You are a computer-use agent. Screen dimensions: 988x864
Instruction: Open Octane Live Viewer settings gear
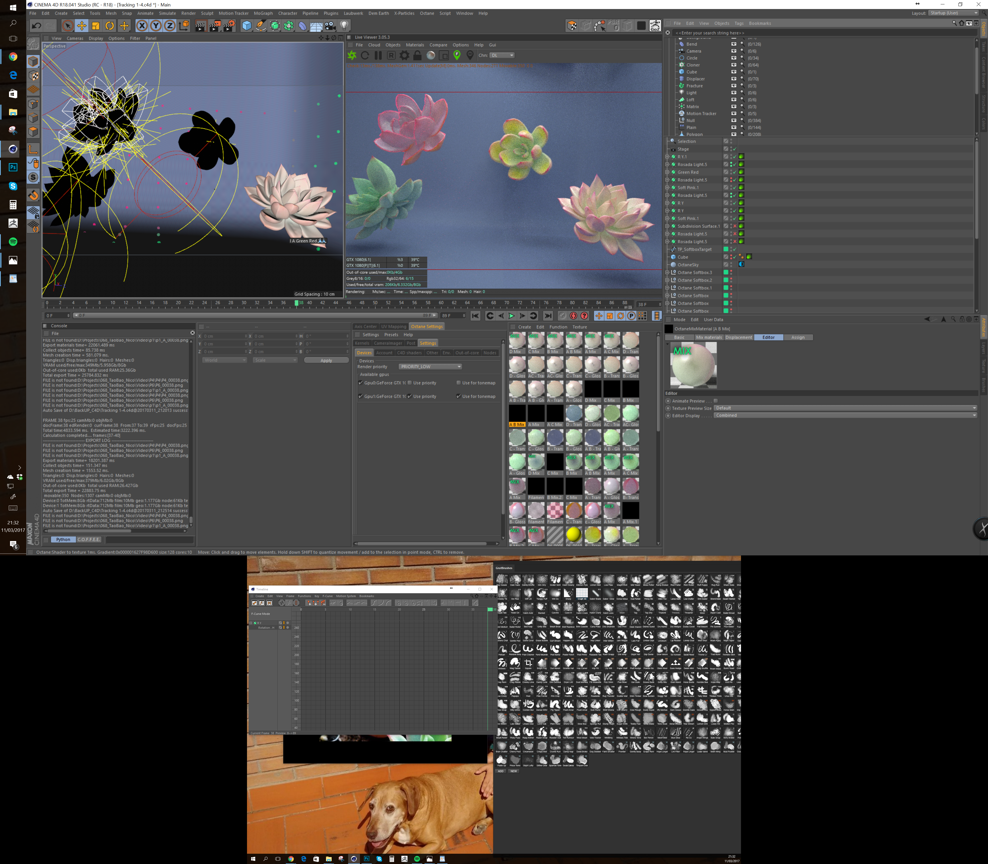[404, 56]
